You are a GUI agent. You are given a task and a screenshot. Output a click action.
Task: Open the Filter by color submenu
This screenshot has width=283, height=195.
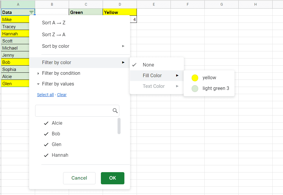(x=79, y=63)
